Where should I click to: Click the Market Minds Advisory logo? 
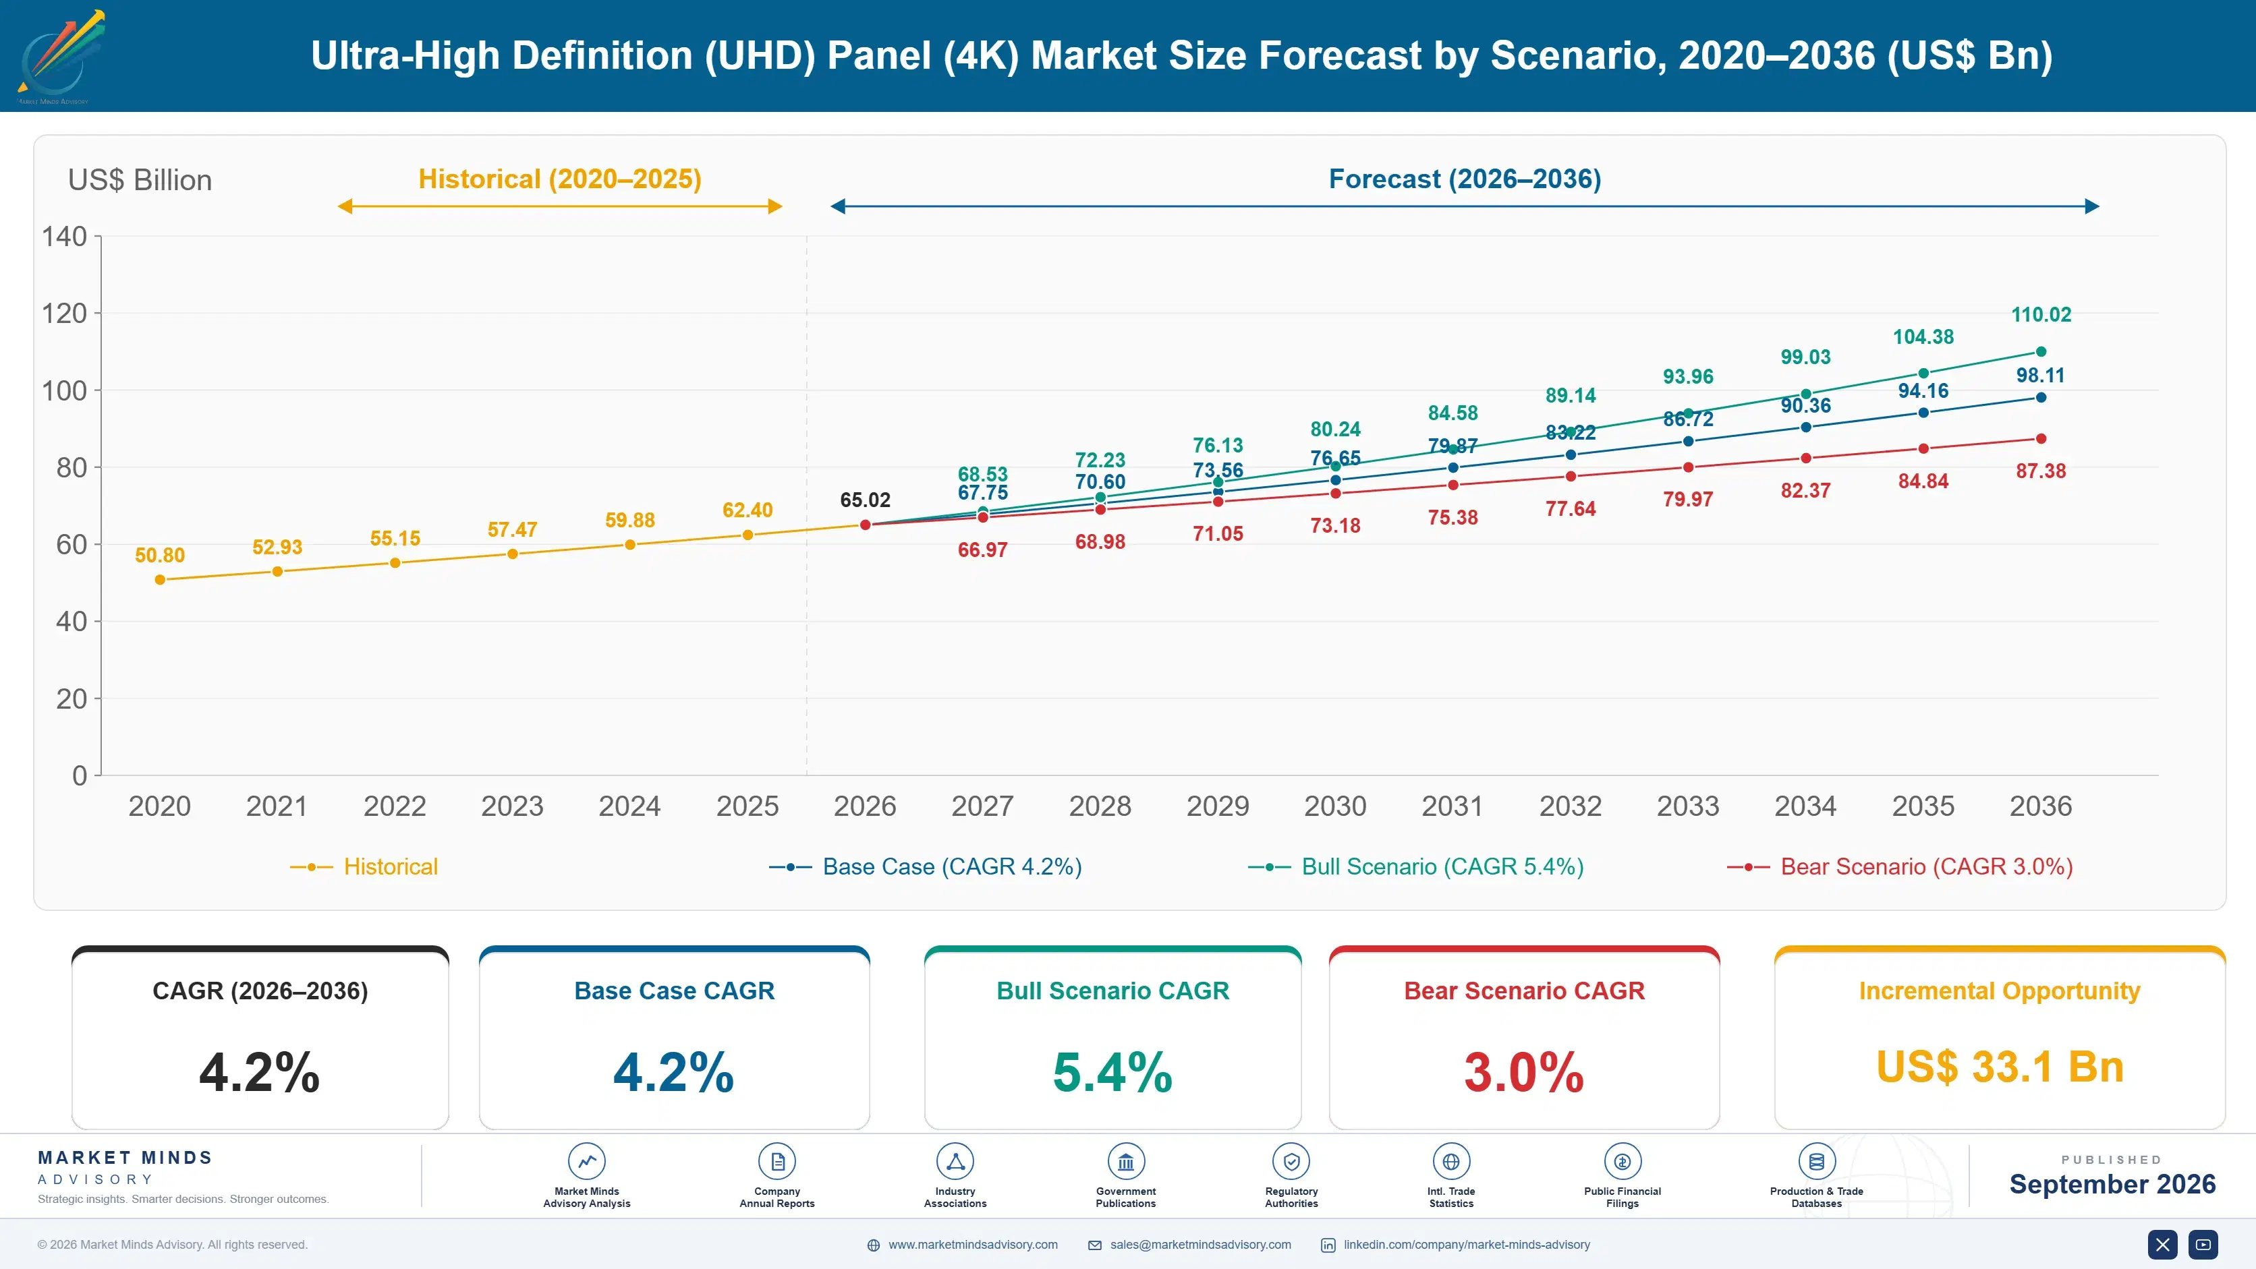tap(61, 56)
